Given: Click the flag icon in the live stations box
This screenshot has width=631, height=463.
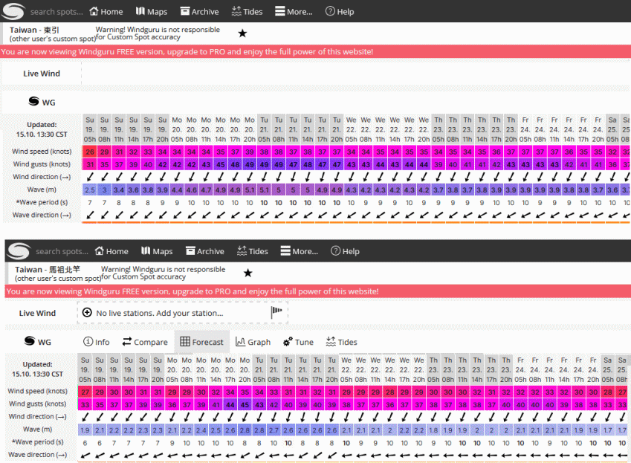Looking at the screenshot, I should point(276,313).
